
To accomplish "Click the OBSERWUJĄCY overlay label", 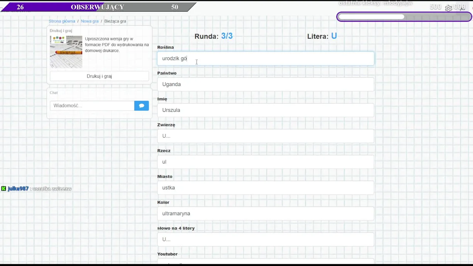I will point(98,7).
